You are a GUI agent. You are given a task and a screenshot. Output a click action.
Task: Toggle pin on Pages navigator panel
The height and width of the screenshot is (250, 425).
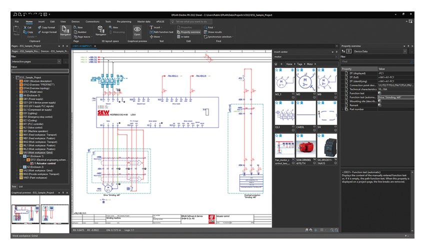(x=63, y=46)
